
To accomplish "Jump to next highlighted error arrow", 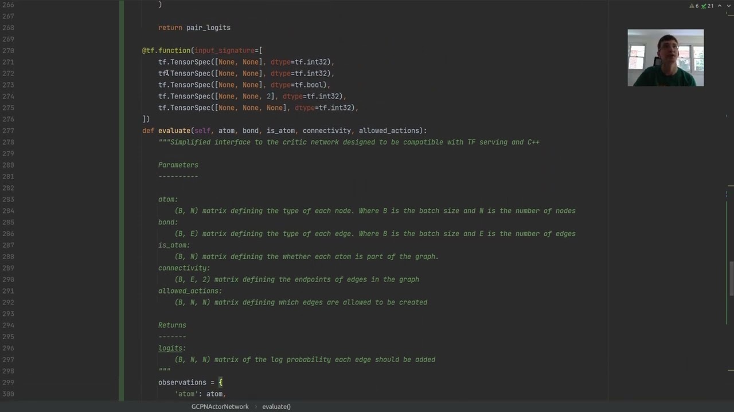I will pos(728,6).
